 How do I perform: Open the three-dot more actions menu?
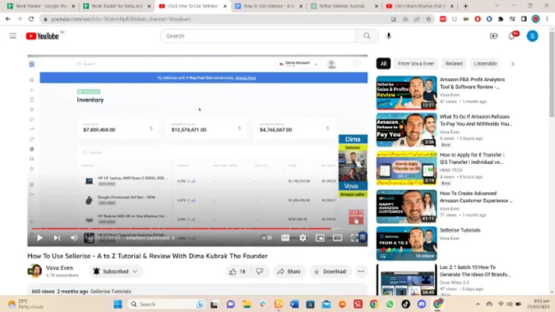click(x=361, y=271)
